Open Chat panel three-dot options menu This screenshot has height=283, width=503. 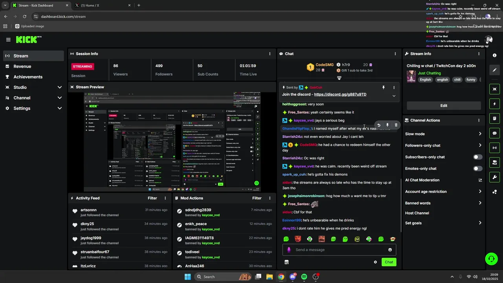[395, 54]
